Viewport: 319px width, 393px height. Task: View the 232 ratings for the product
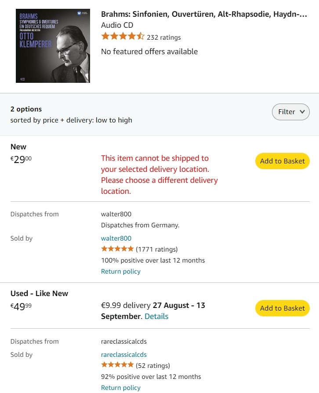163,37
